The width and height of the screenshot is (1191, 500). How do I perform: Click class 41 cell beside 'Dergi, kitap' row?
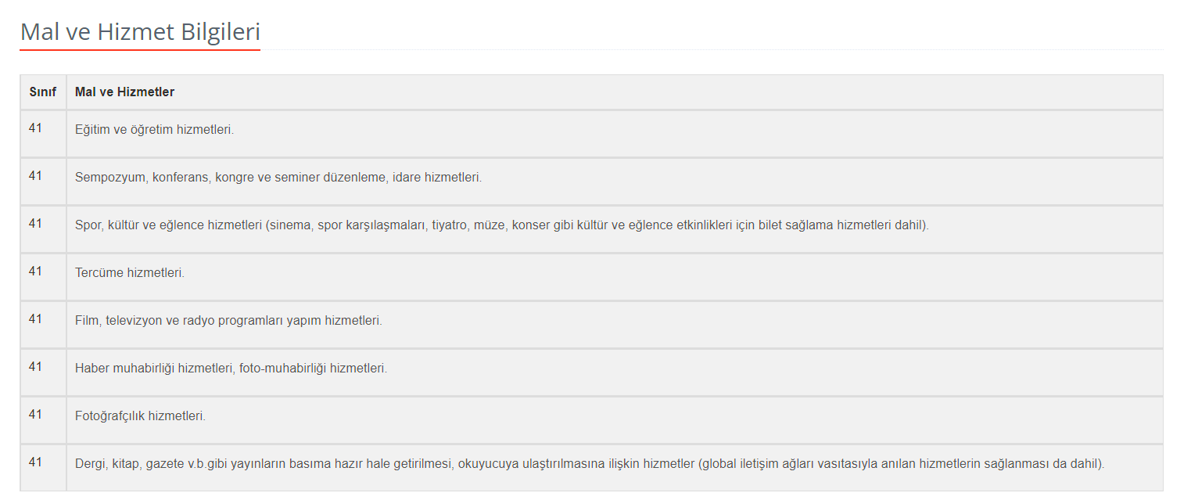35,462
